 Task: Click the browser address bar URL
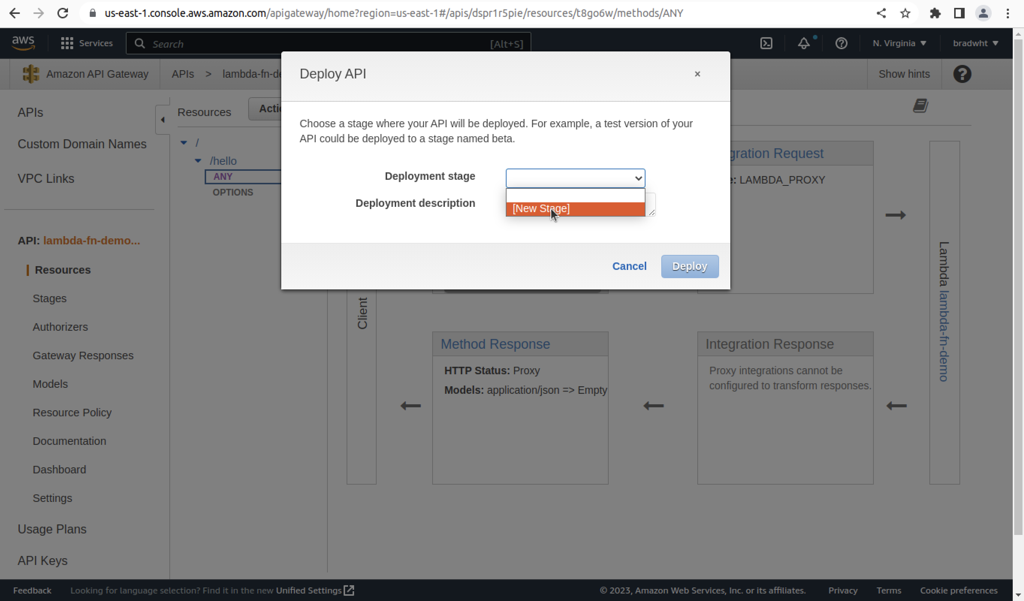(394, 13)
